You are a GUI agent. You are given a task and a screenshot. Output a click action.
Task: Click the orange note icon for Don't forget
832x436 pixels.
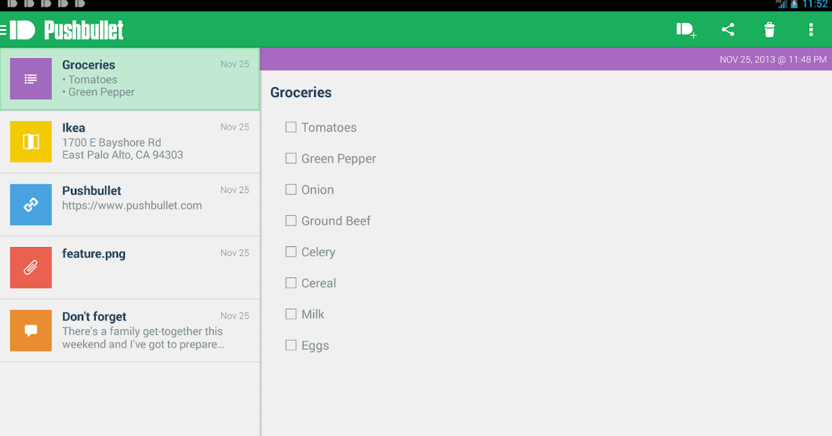click(31, 331)
